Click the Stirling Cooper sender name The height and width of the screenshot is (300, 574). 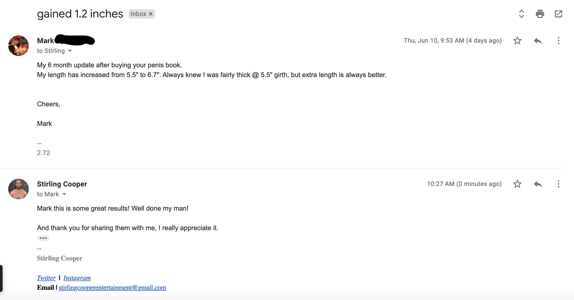(62, 184)
